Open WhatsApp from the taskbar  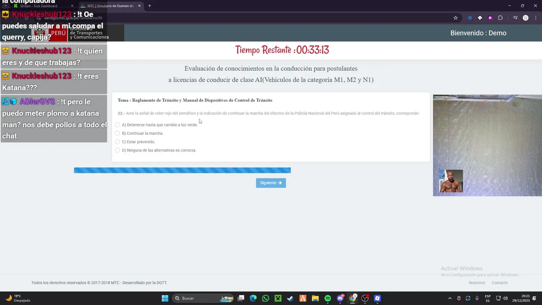coord(265,298)
